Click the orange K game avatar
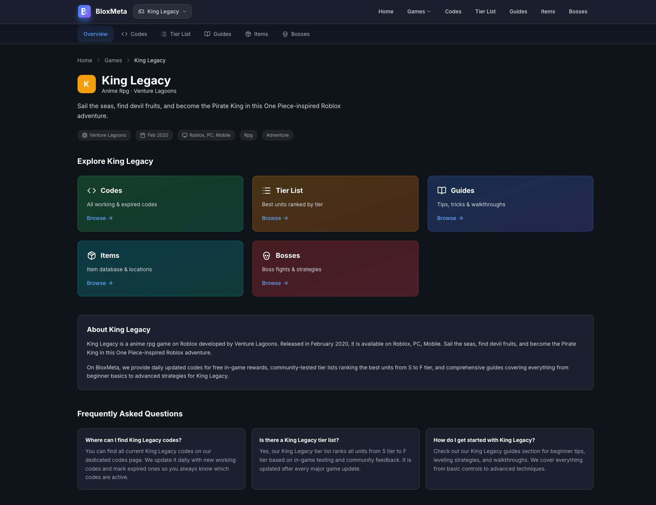656x505 pixels. (87, 84)
